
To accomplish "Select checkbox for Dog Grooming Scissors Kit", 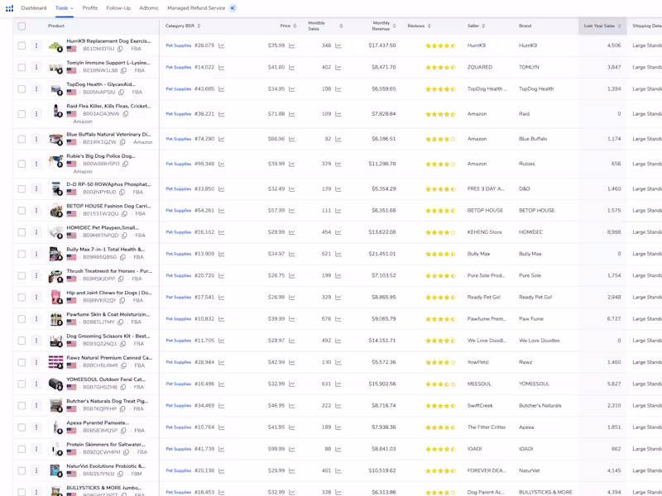I will tap(22, 341).
